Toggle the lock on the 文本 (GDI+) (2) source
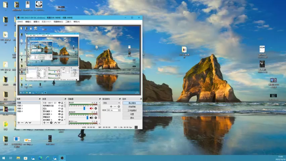 click(x=62, y=103)
